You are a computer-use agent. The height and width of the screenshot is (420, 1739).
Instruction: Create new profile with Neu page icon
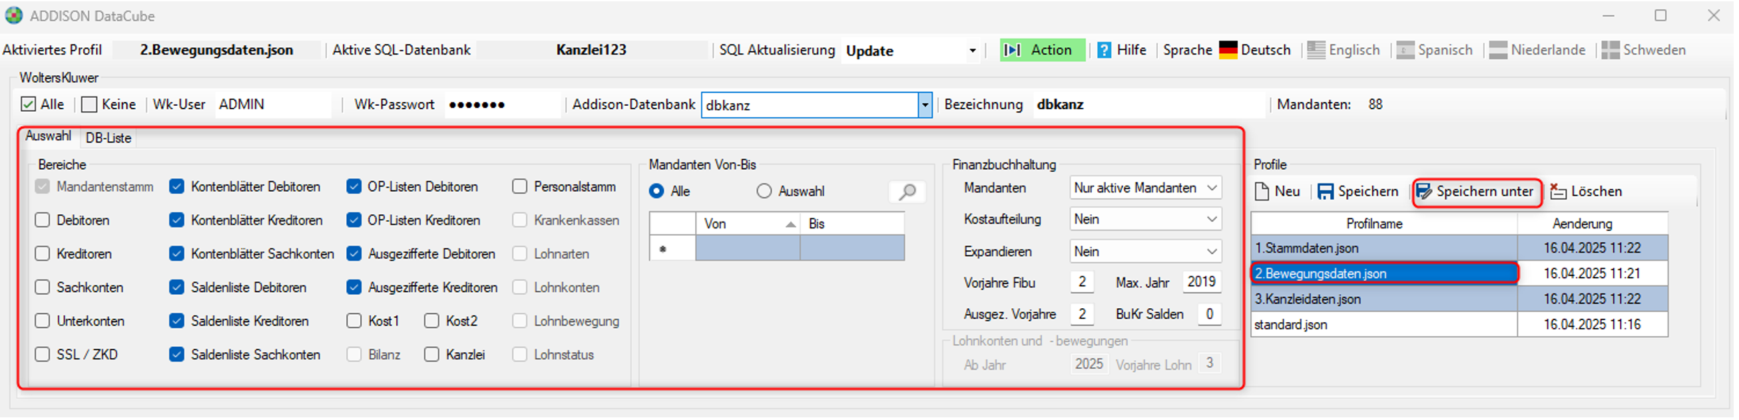point(1262,192)
